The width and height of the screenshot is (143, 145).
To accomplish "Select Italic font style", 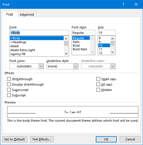I will [81, 42].
